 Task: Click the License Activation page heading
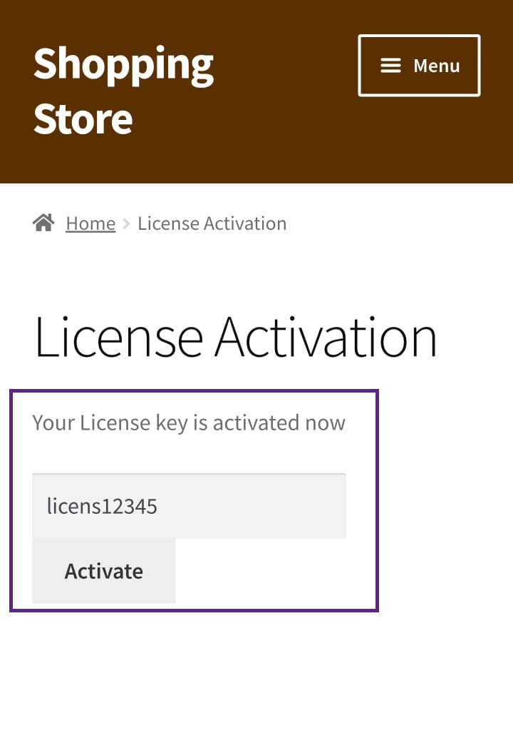(235, 337)
